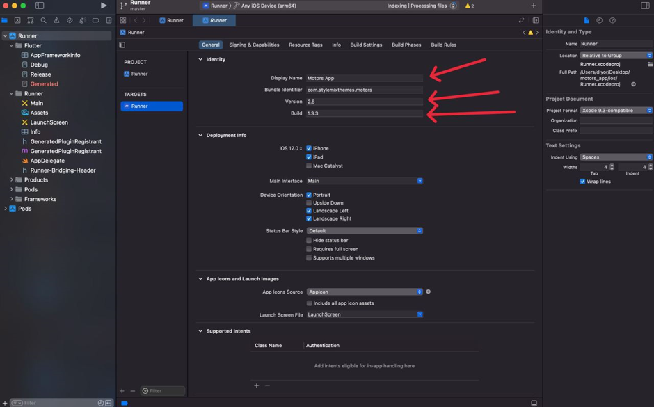Collapse the Deployment Info section

tap(200, 136)
